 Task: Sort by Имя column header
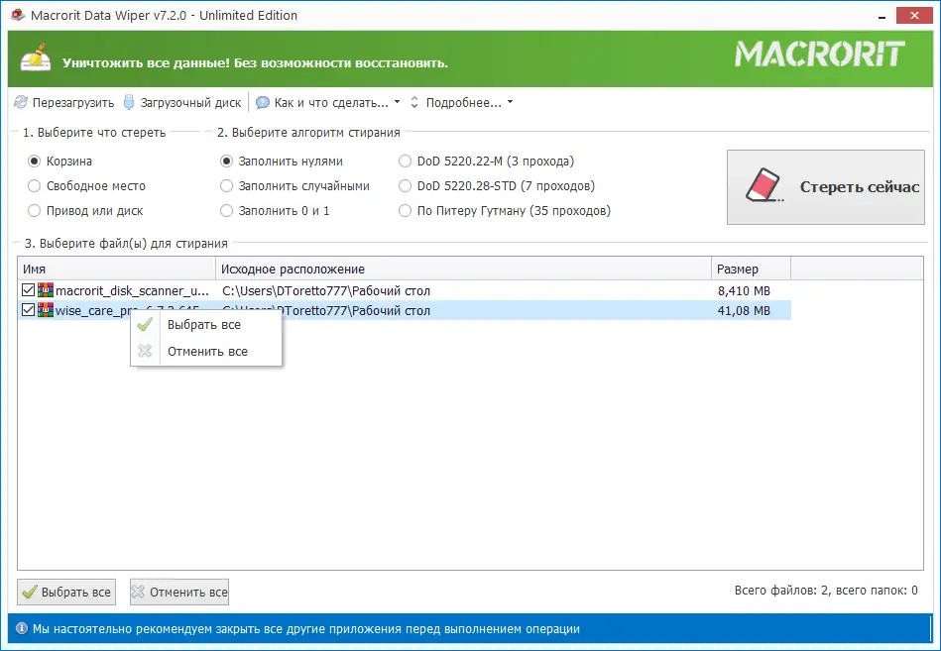coord(116,269)
